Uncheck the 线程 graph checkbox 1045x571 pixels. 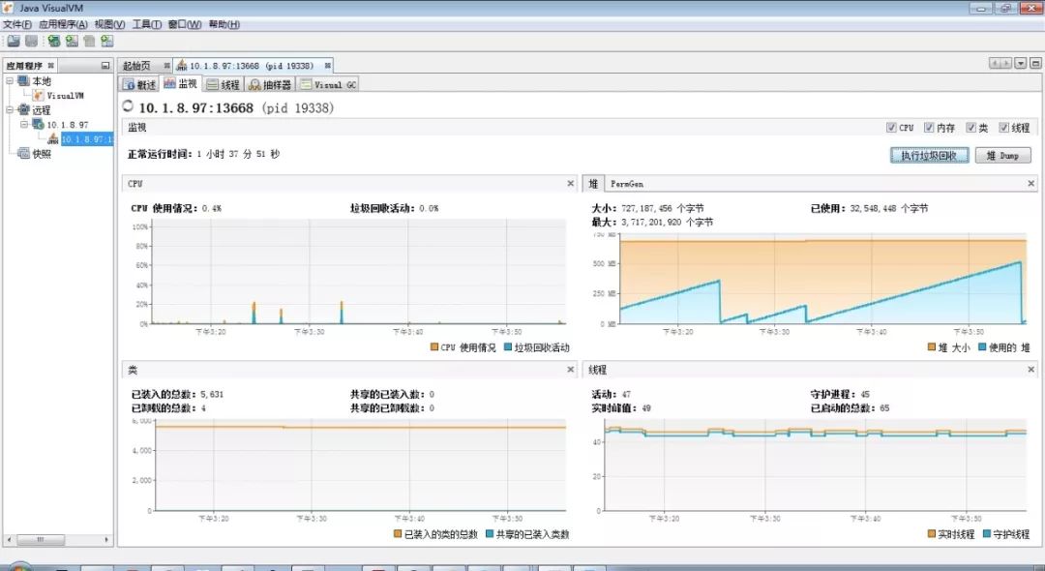1003,127
